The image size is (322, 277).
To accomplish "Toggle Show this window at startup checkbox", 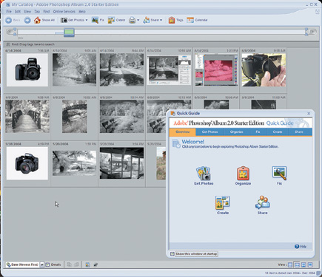I will pyautogui.click(x=172, y=254).
